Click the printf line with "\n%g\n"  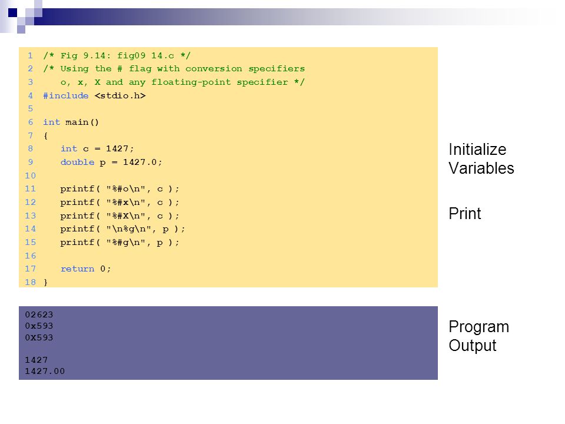click(122, 229)
